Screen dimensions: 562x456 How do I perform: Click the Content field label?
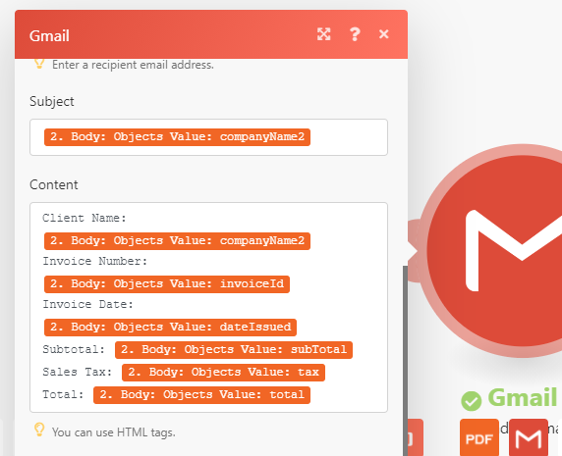tap(54, 185)
